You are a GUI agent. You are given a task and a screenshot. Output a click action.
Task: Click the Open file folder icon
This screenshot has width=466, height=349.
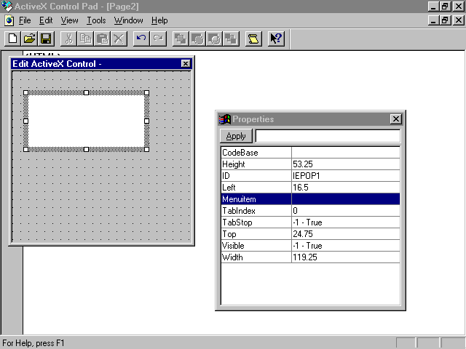click(29, 39)
